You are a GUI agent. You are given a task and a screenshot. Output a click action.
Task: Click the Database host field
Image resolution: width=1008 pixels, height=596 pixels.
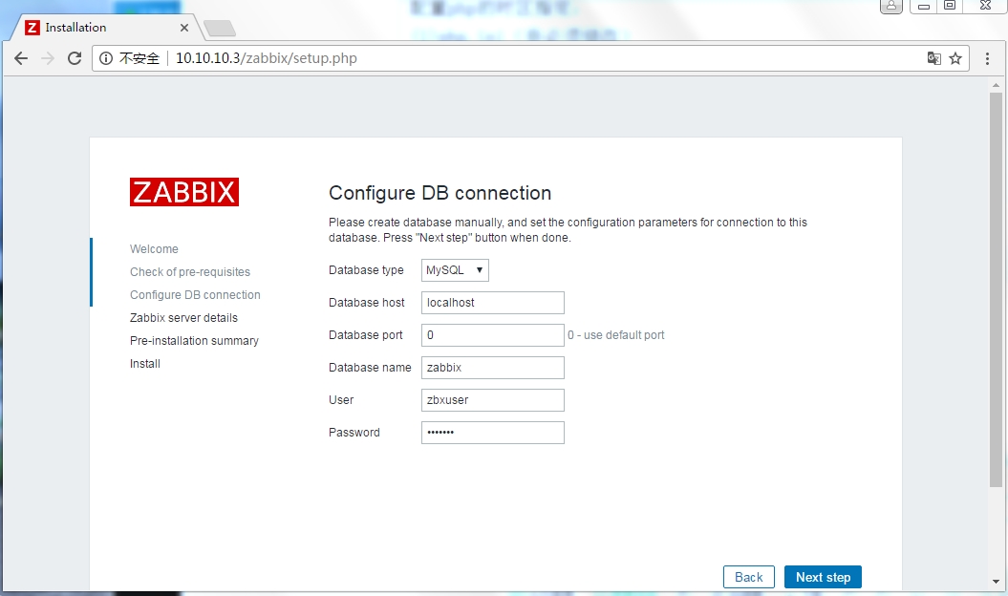(x=493, y=303)
